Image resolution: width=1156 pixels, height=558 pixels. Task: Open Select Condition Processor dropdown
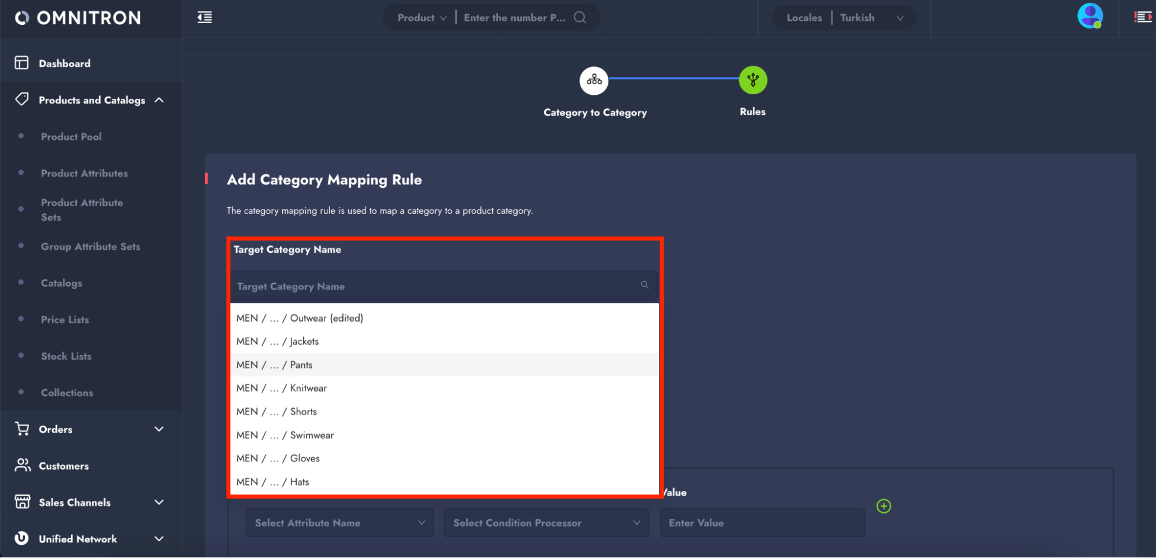pyautogui.click(x=545, y=523)
